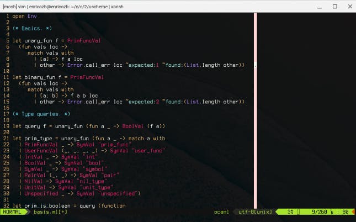356x222 pixels.
Task: Click PrimFuncVal on line 5
Action: [x=84, y=41]
